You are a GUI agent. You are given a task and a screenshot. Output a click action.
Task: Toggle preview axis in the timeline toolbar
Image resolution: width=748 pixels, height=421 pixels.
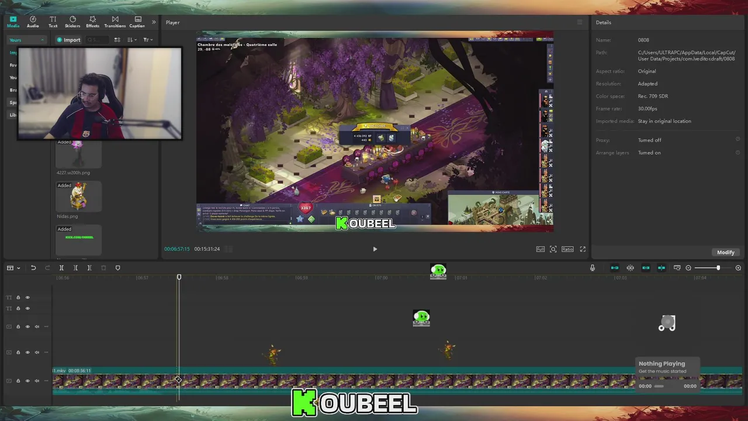point(662,268)
